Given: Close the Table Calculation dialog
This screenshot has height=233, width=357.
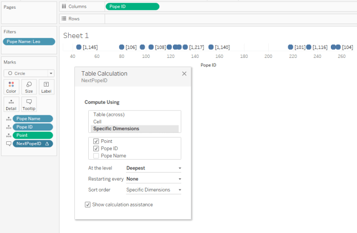Looking at the screenshot, I should click(x=184, y=74).
